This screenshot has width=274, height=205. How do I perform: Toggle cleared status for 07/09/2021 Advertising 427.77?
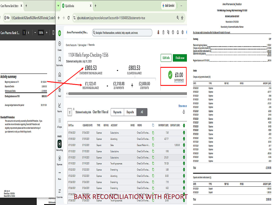tap(184, 139)
